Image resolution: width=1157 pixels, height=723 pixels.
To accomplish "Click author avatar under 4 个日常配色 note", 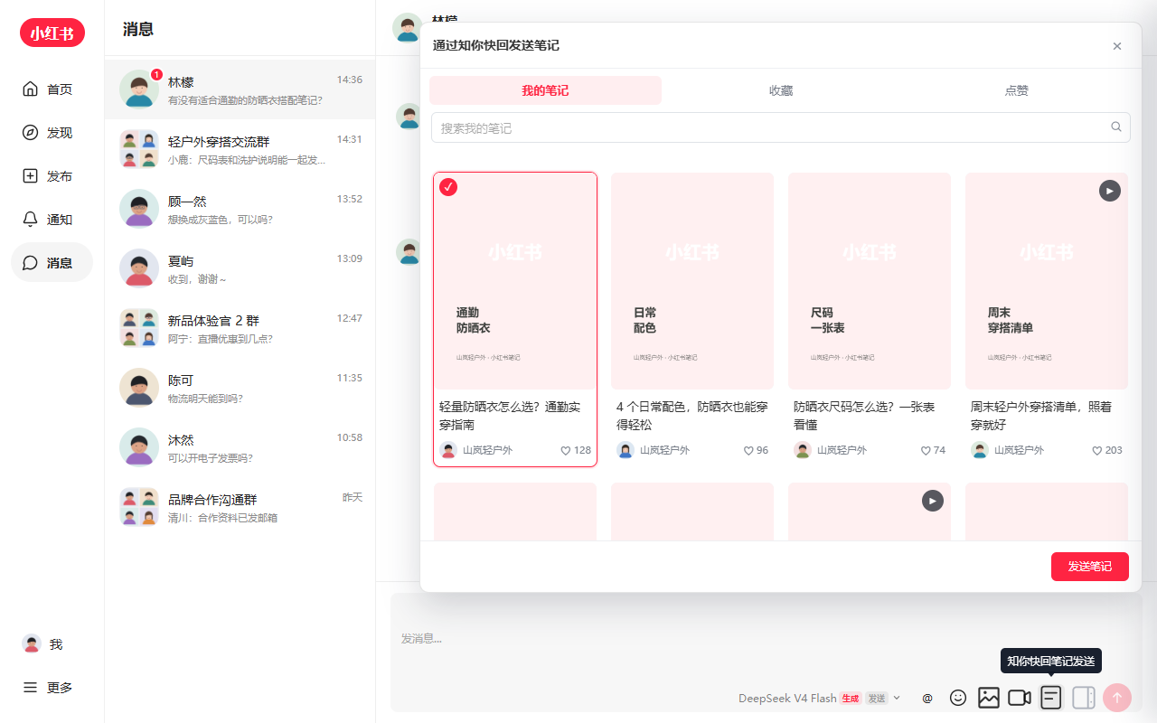I will point(626,450).
